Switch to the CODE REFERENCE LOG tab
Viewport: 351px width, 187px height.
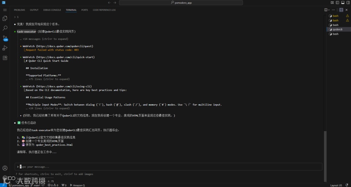104,10
